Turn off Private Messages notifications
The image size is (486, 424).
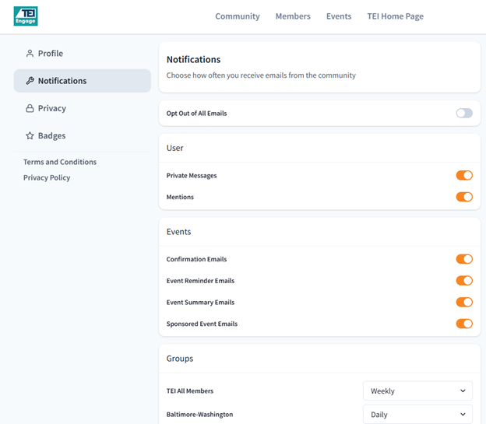[x=464, y=175]
